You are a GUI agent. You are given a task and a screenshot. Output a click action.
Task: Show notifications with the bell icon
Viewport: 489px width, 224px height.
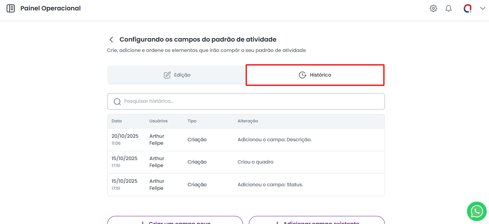pyautogui.click(x=449, y=8)
